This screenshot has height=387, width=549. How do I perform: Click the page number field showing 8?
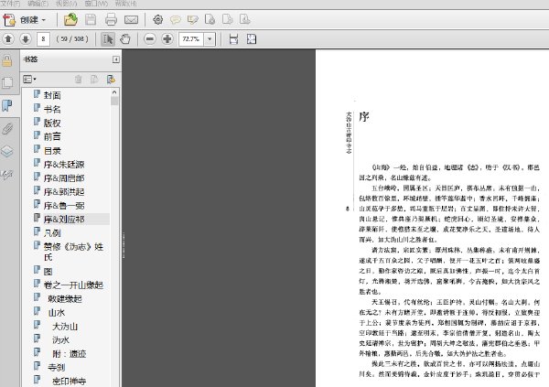tap(43, 38)
